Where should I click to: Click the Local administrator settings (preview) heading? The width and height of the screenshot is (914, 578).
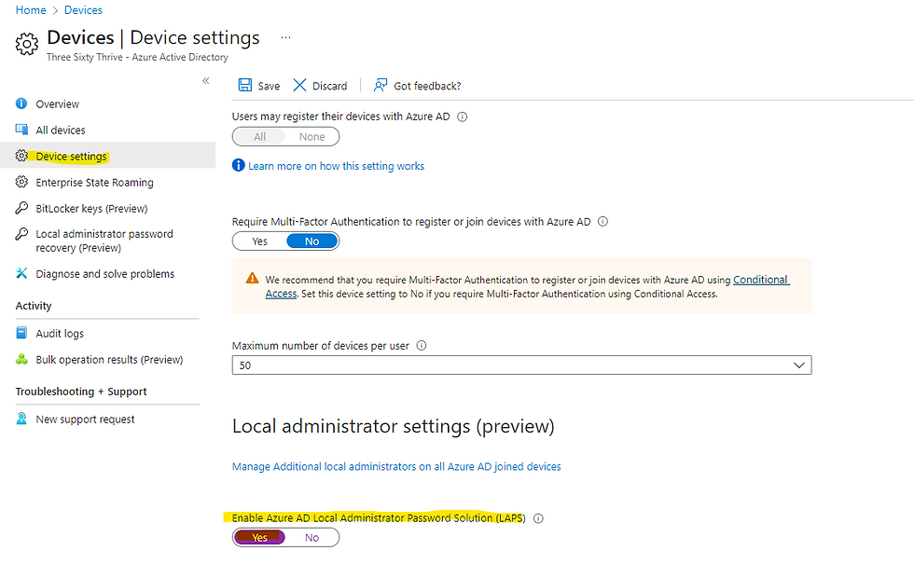393,426
